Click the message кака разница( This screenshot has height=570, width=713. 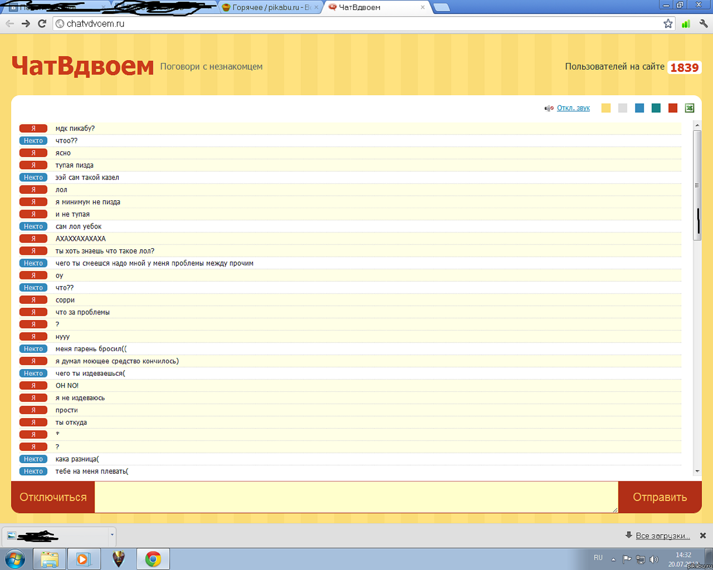(77, 459)
